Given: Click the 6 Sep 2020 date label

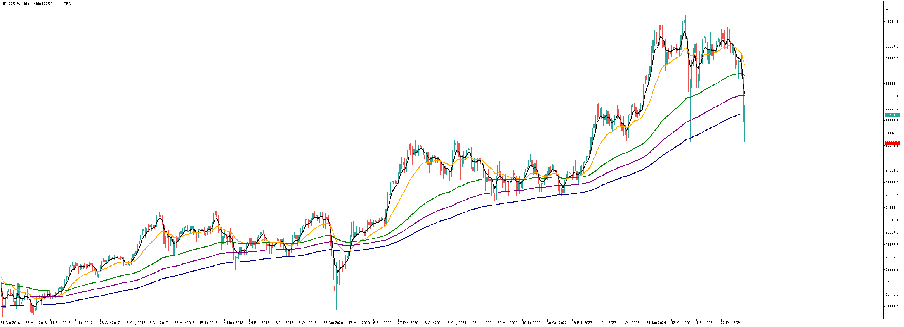Looking at the screenshot, I should (x=382, y=323).
